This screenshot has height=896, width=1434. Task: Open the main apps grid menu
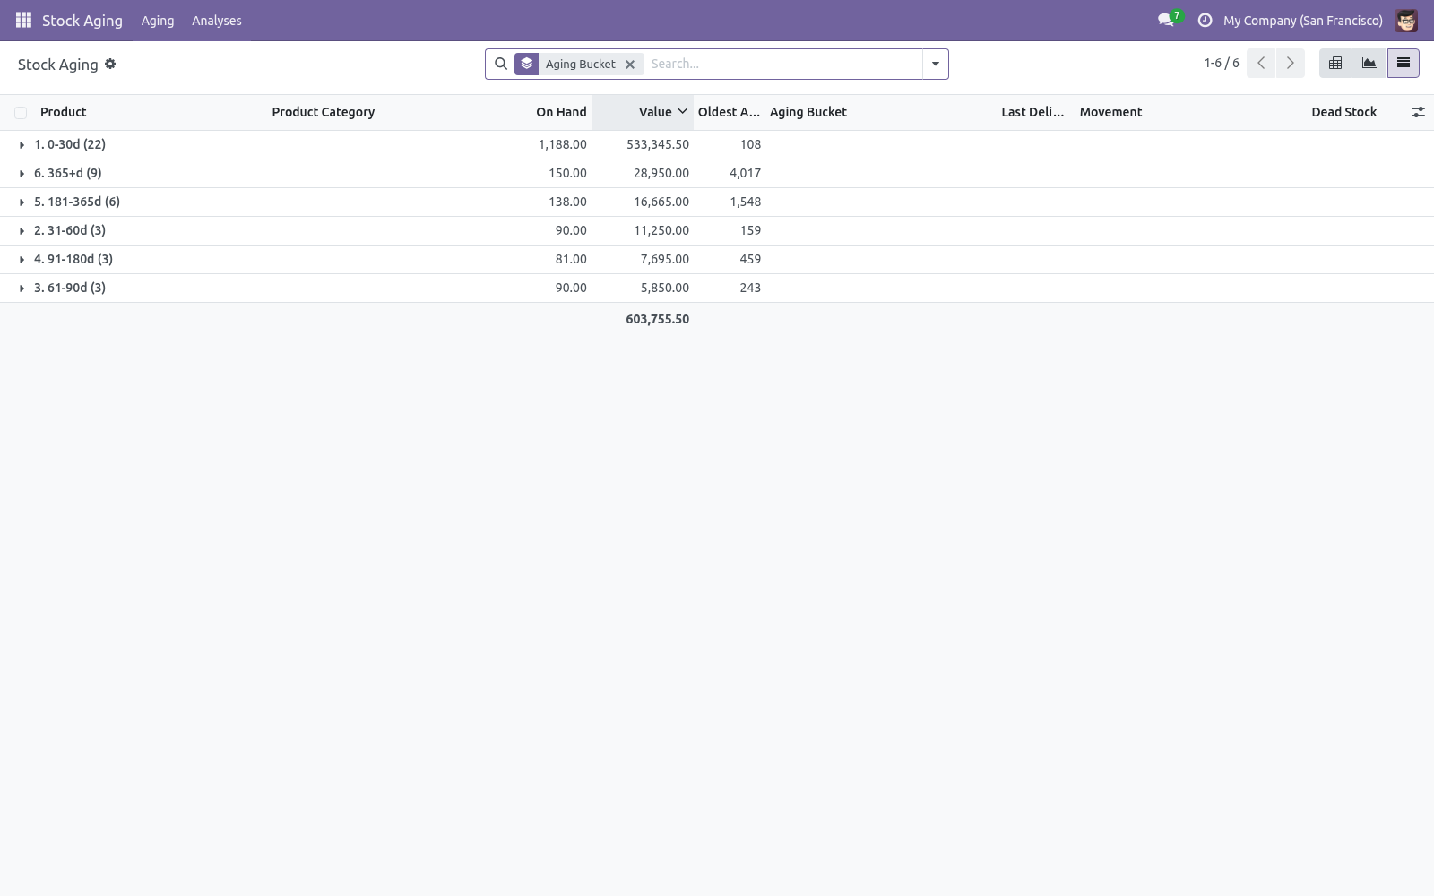click(x=23, y=20)
